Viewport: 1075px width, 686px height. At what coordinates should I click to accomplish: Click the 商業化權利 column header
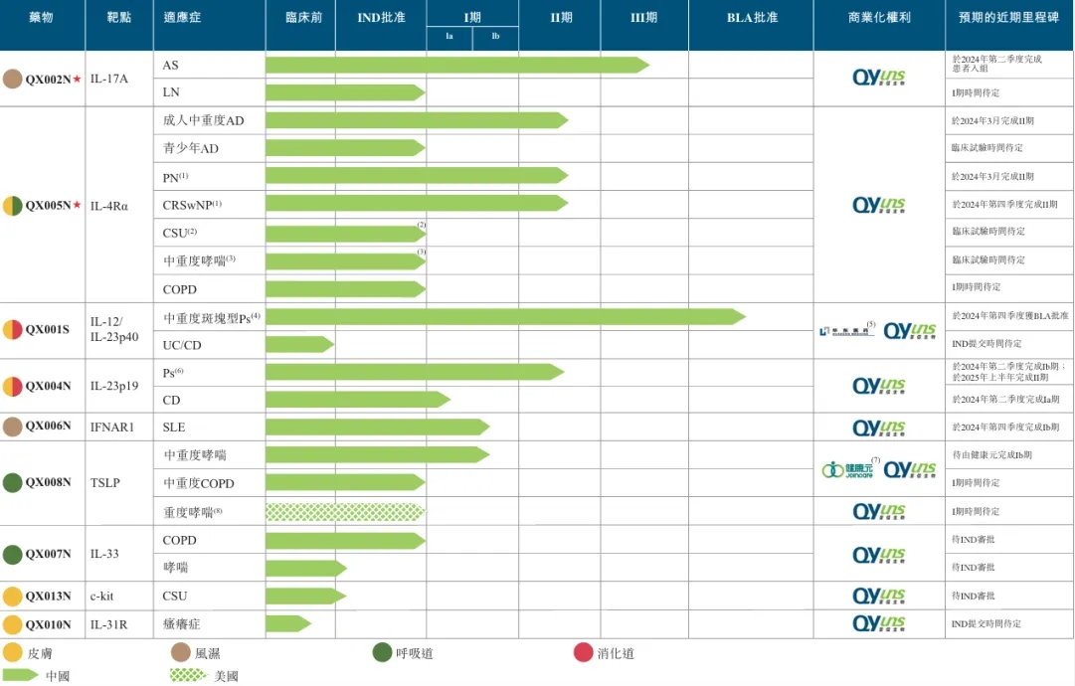879,18
